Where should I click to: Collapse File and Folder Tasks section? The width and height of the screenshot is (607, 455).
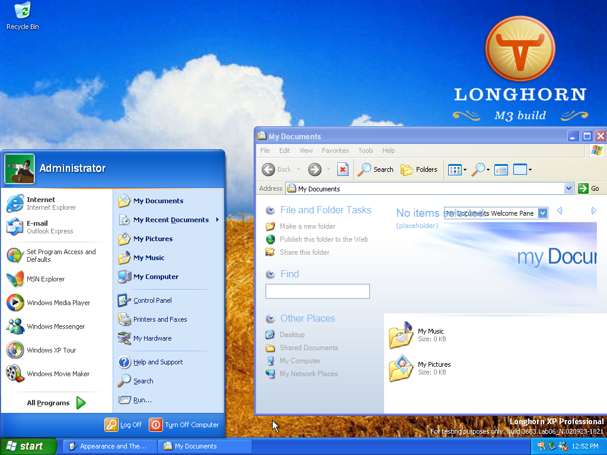click(270, 210)
